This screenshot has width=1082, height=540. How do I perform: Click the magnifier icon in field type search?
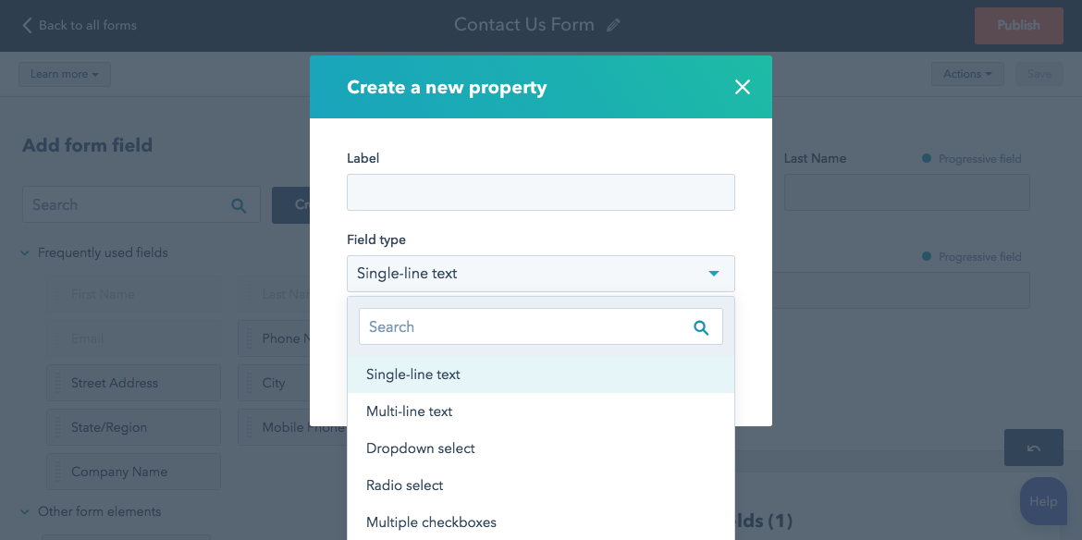pos(701,327)
